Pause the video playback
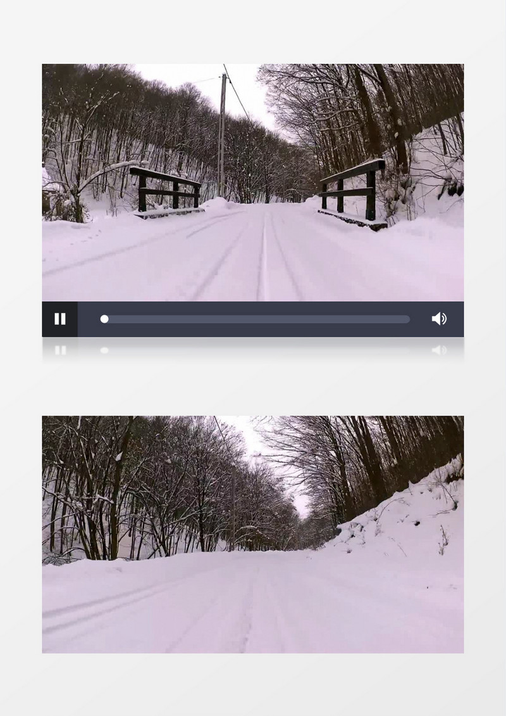 [x=59, y=319]
